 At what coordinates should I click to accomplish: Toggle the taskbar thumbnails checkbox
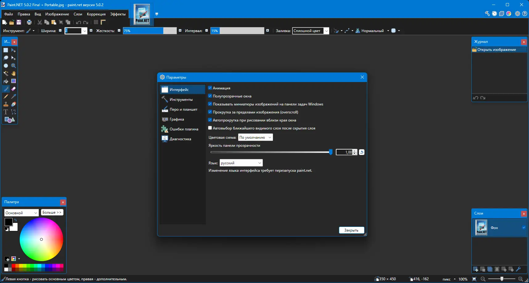[x=210, y=104]
